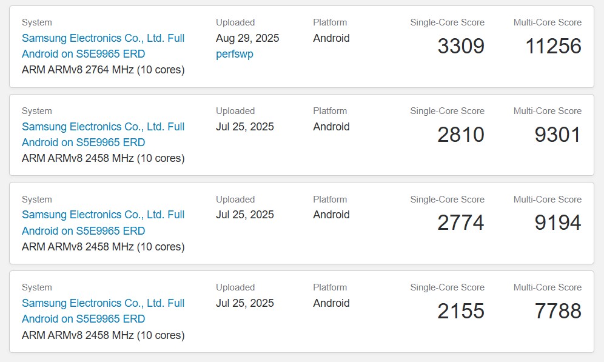Click the Android platform text in the 11256 result
Screen dimensions: 604x362
[331, 38]
